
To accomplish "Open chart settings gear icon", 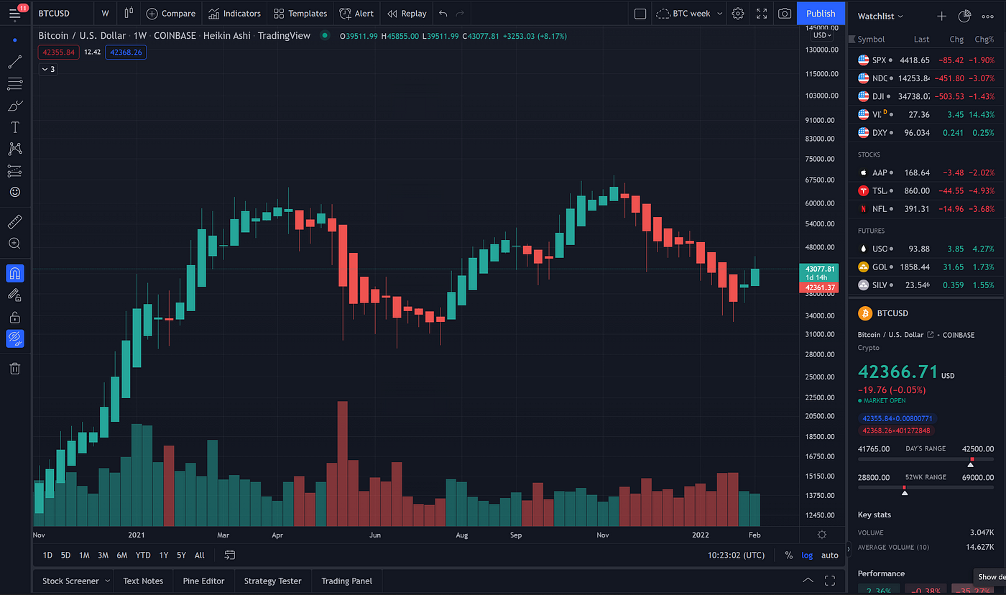I will (738, 13).
